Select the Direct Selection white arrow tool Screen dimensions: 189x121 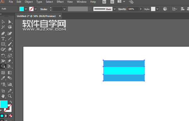10,22
